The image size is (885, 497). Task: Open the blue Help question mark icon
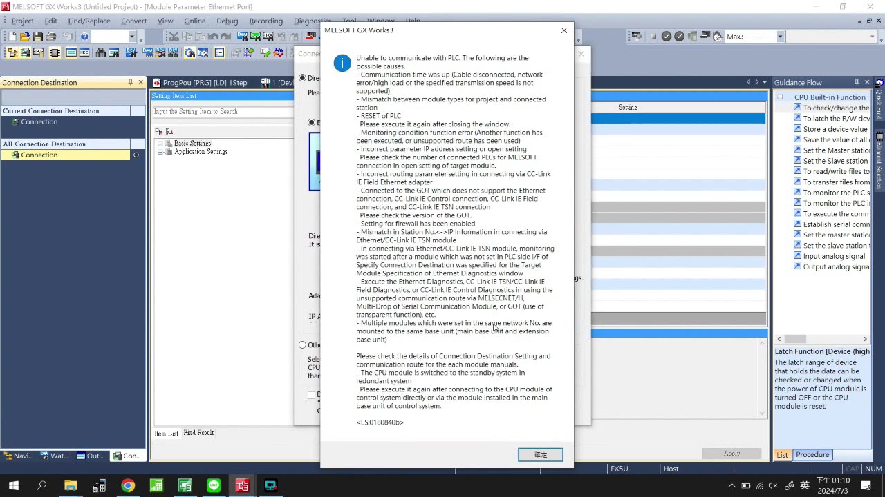point(84,37)
